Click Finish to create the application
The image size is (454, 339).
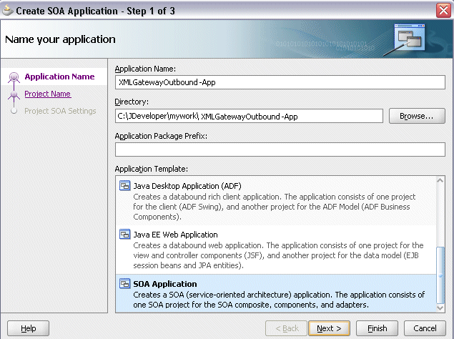377,328
